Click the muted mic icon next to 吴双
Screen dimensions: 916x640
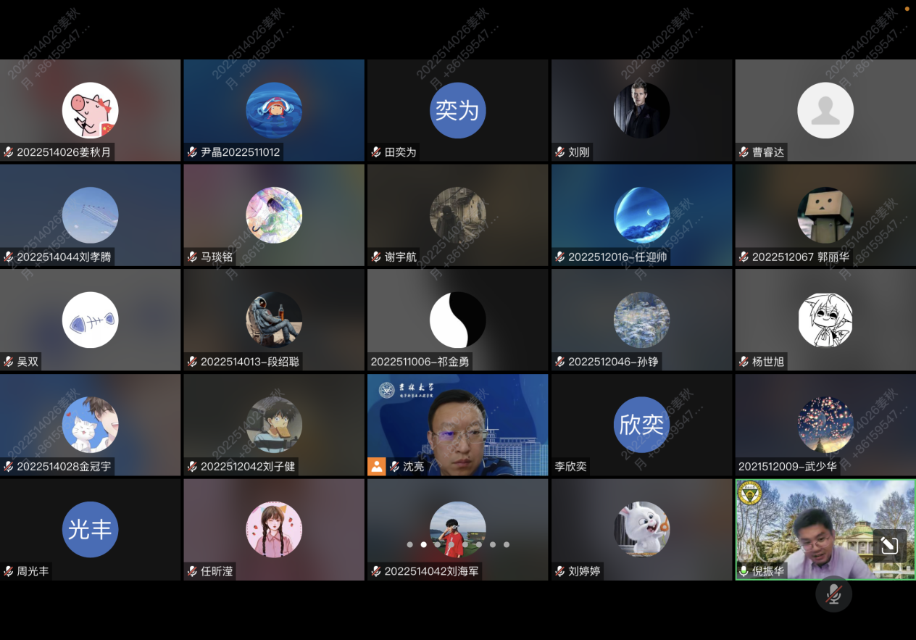9,362
